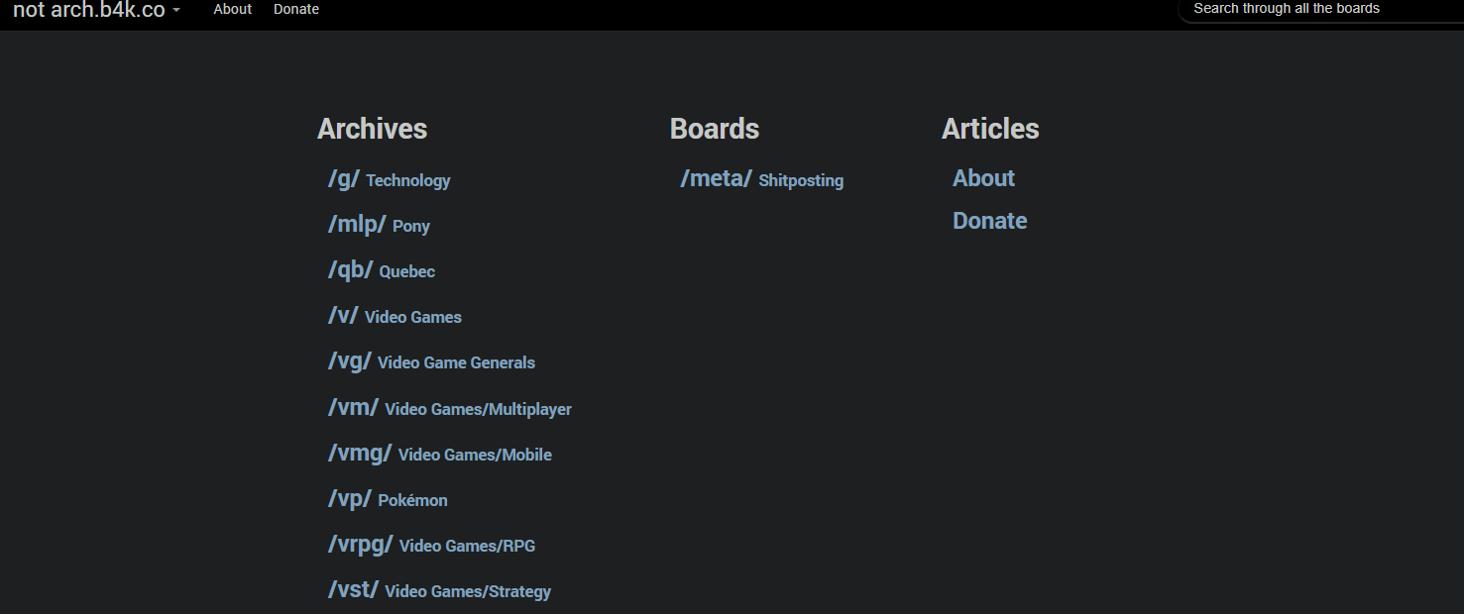Image resolution: width=1464 pixels, height=614 pixels.
Task: Open the /meta/ Shitposting board
Action: click(761, 179)
